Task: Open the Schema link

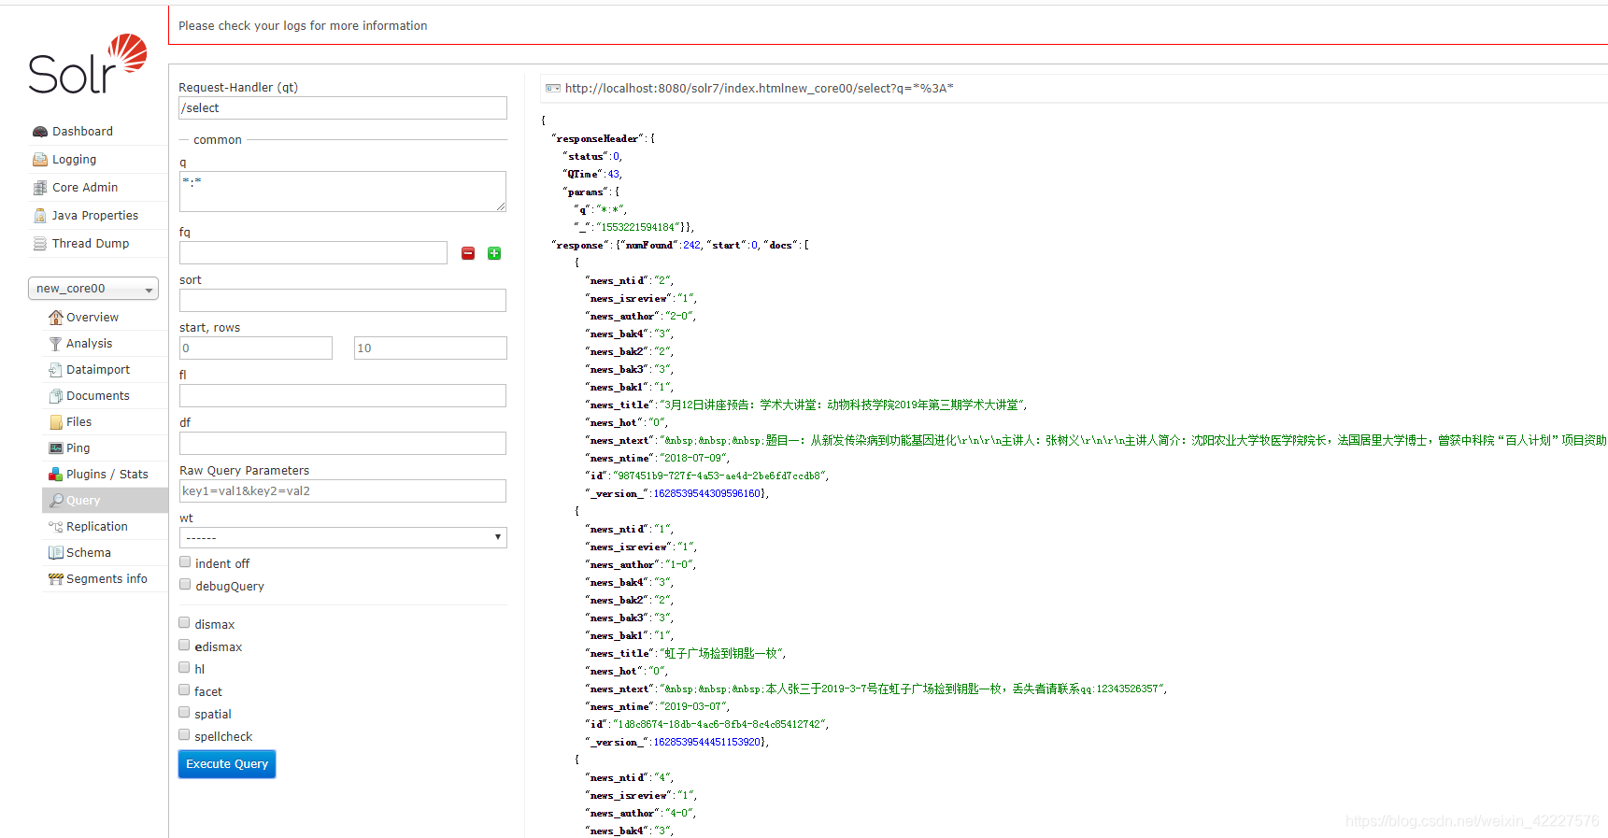Action: [x=89, y=553]
